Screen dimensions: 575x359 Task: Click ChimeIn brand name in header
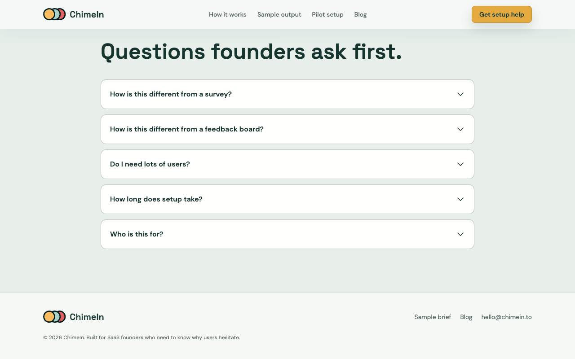click(x=87, y=14)
